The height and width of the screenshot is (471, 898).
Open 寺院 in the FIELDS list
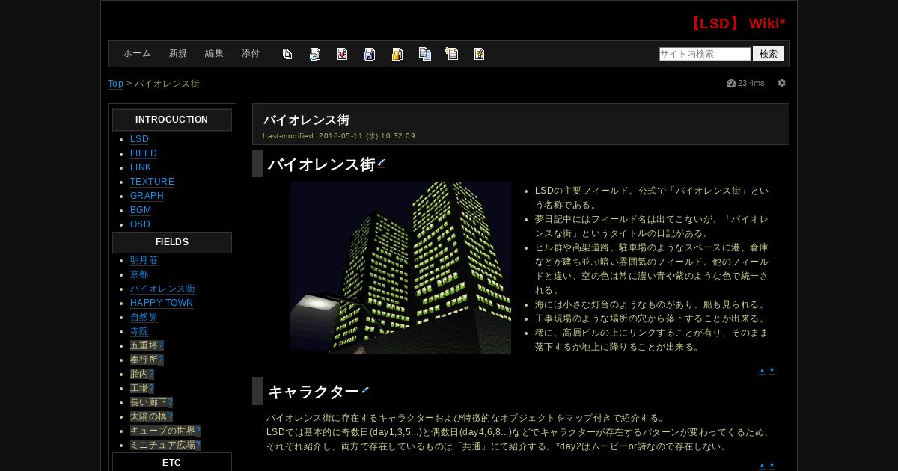click(139, 331)
